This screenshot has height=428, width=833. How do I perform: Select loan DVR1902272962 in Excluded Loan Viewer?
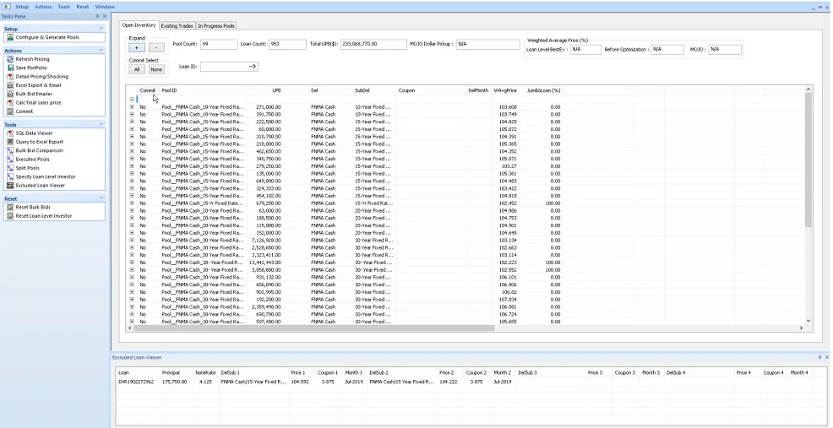136,382
